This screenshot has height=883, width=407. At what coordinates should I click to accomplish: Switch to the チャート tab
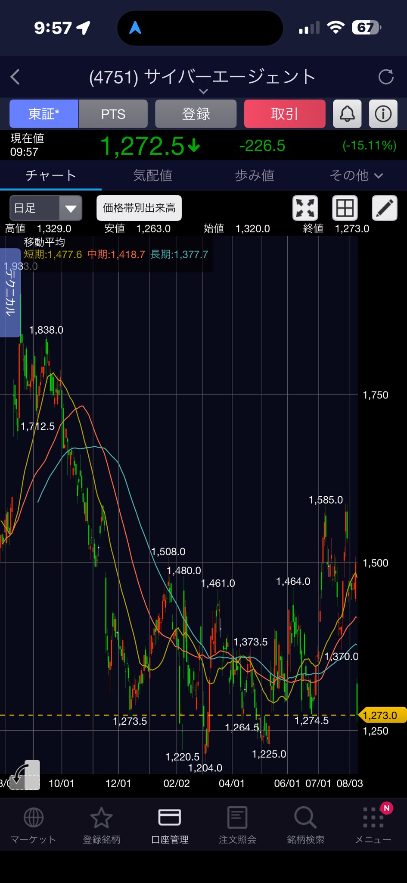pyautogui.click(x=51, y=175)
